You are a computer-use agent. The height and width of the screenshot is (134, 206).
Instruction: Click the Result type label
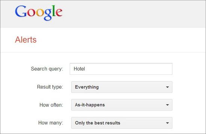click(50, 87)
